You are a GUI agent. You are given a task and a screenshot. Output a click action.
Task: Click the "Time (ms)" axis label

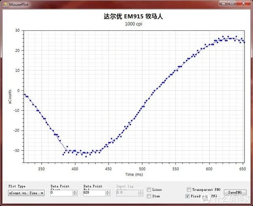click(134, 174)
